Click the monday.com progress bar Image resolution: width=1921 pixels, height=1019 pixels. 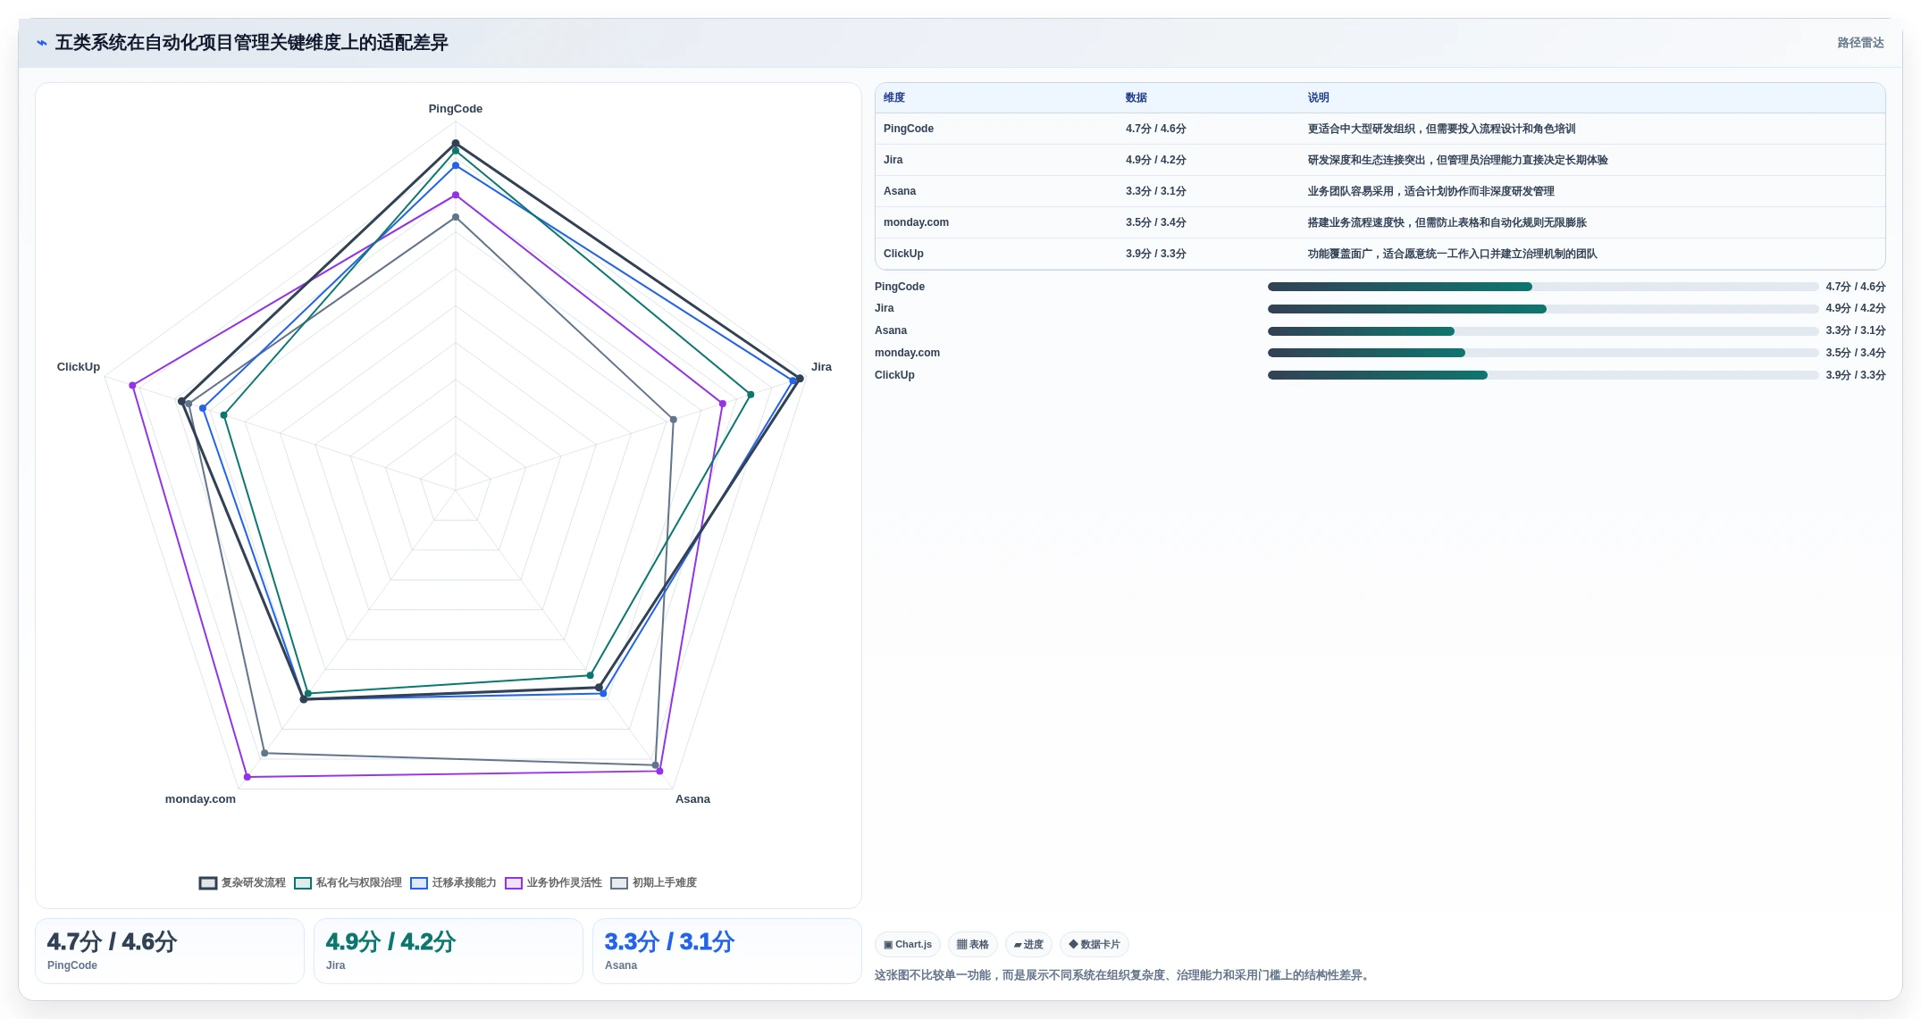point(1543,353)
